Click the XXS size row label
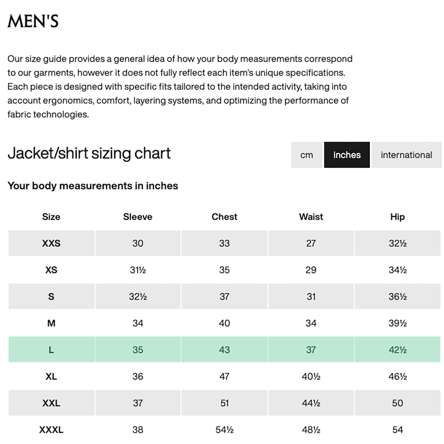444x444 pixels. click(x=51, y=243)
